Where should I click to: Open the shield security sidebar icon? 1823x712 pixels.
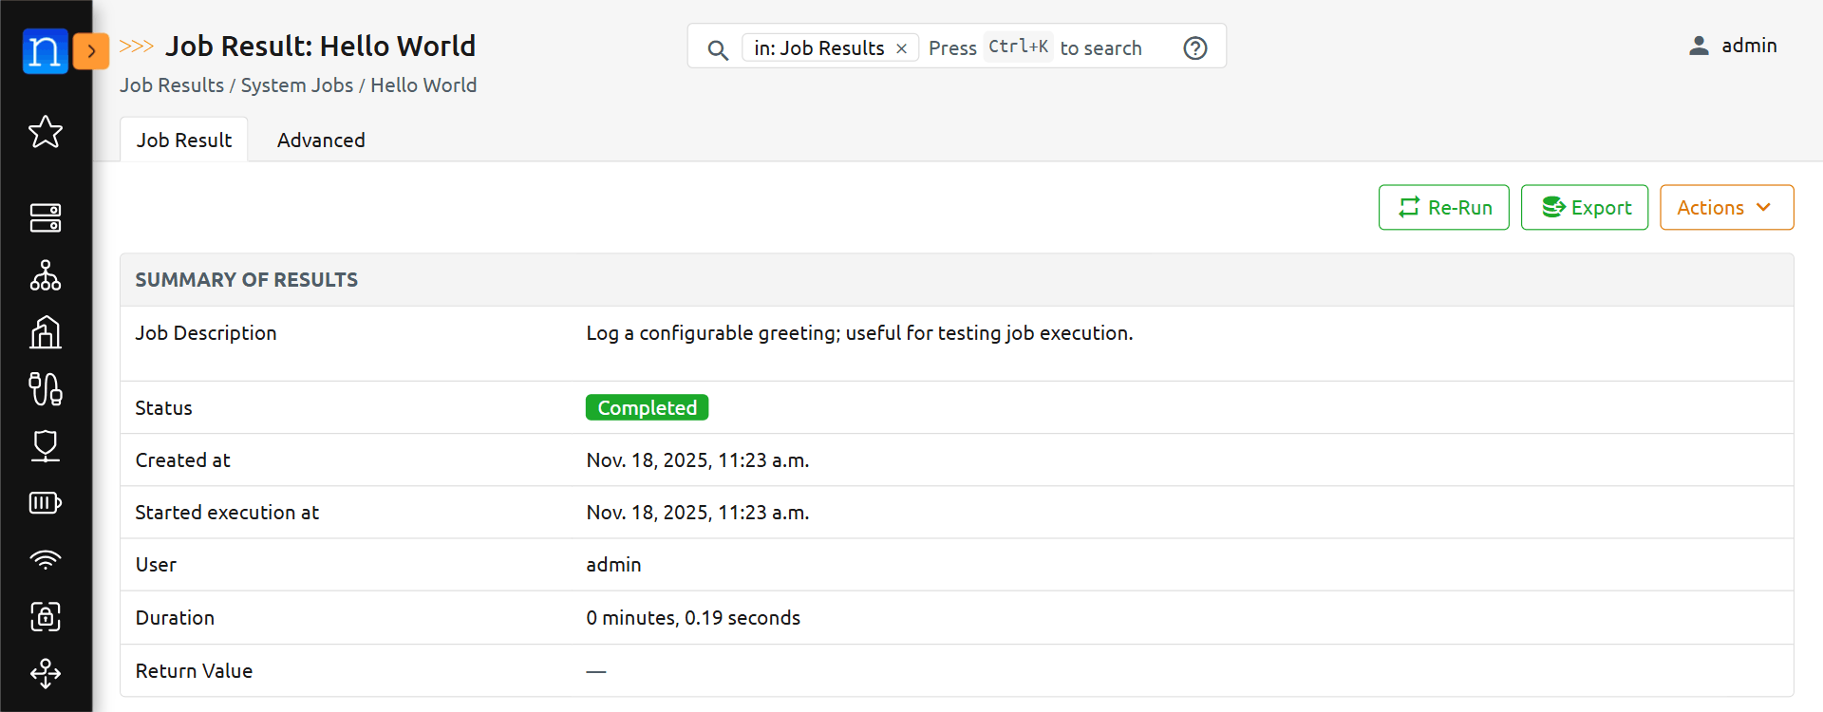[45, 445]
